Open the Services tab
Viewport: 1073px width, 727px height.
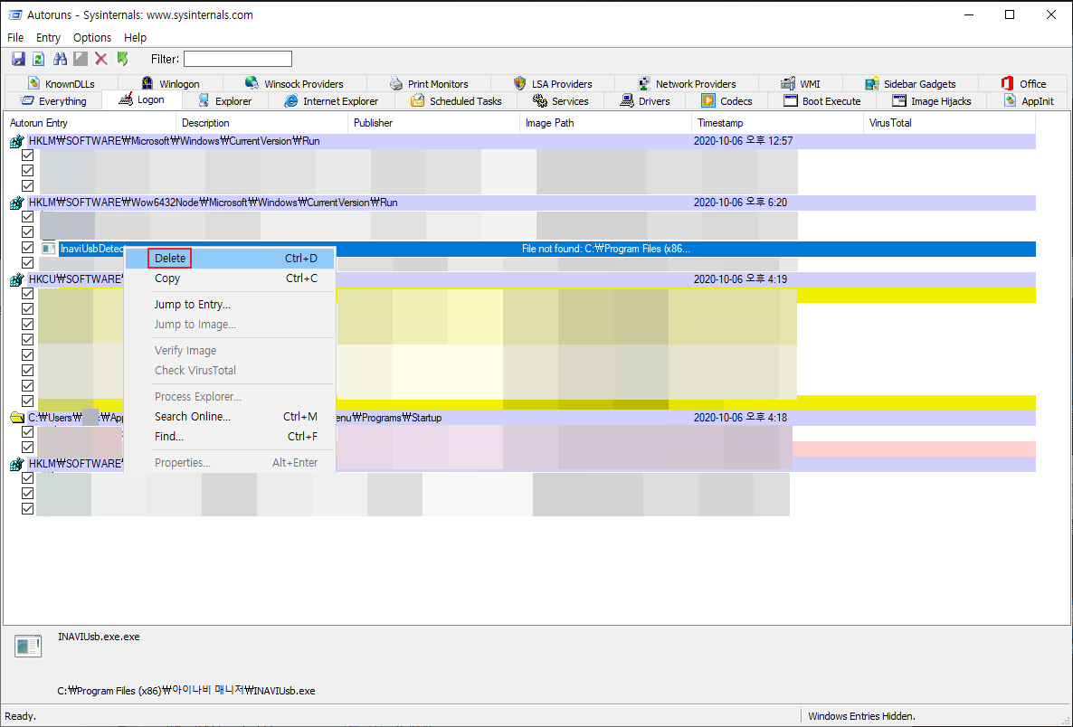(560, 101)
